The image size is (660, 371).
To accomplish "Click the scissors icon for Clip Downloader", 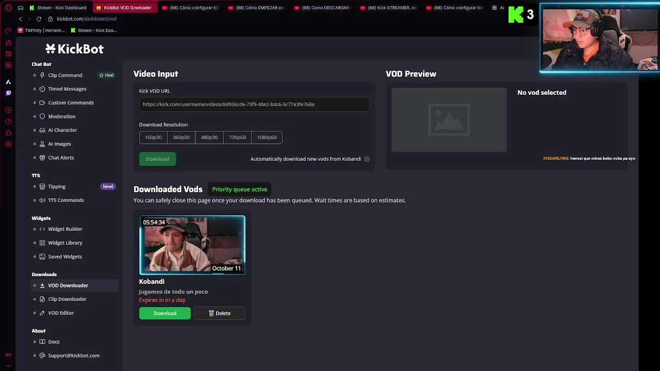I will pos(42,299).
